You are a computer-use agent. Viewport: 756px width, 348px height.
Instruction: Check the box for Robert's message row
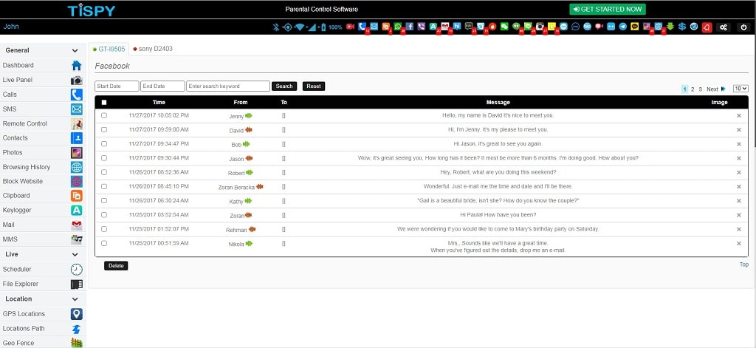[x=104, y=172]
